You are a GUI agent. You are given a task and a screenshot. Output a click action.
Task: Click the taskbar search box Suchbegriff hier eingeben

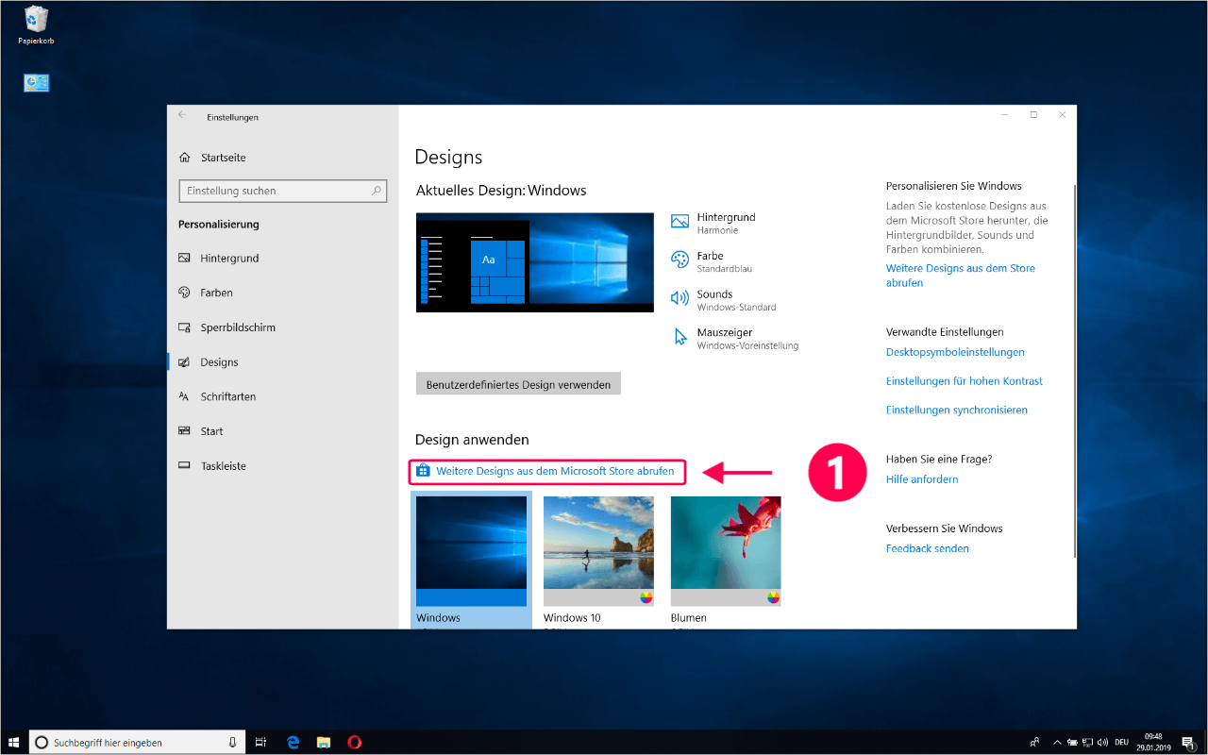pos(136,742)
